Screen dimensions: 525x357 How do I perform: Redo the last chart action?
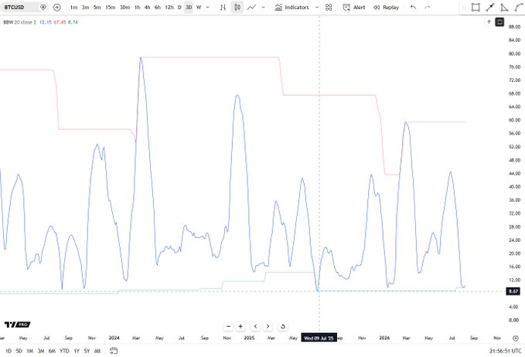pyautogui.click(x=428, y=8)
